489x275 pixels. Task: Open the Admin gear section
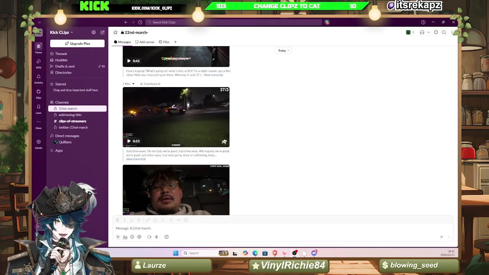pos(39,144)
